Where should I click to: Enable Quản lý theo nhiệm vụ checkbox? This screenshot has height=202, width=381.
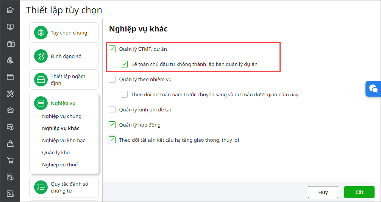tap(112, 79)
